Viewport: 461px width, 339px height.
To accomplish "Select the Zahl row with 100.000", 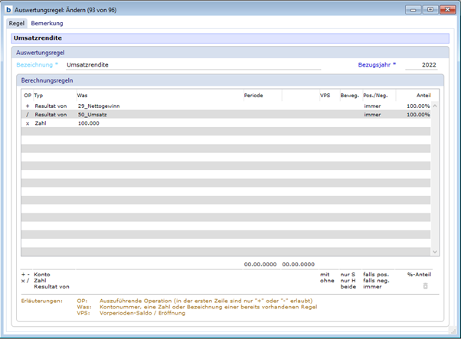I will (x=88, y=122).
